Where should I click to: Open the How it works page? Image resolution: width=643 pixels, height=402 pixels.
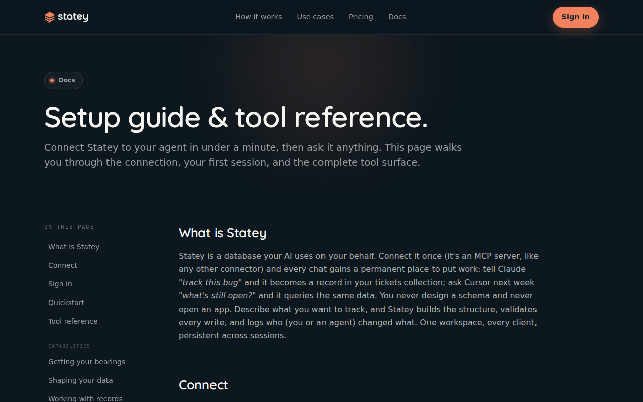[x=259, y=17]
